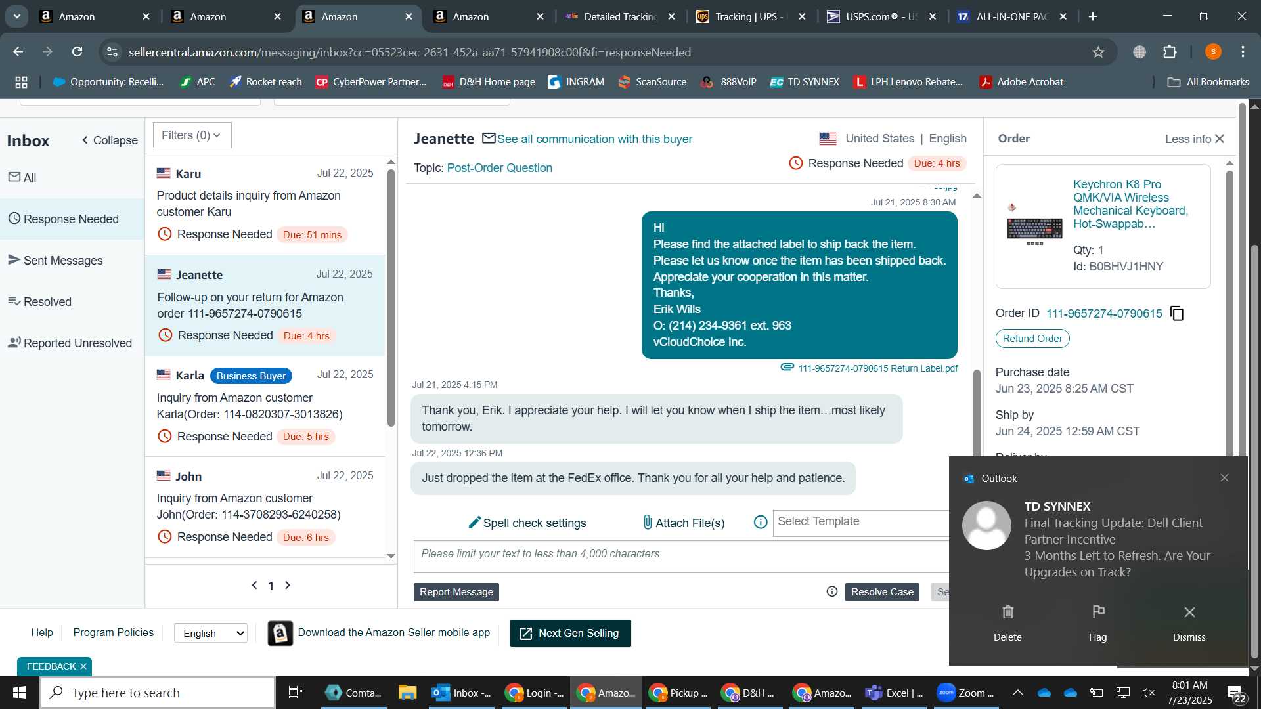The image size is (1261, 709).
Task: Switch to the Detailed Tracking tab
Action: point(619,16)
